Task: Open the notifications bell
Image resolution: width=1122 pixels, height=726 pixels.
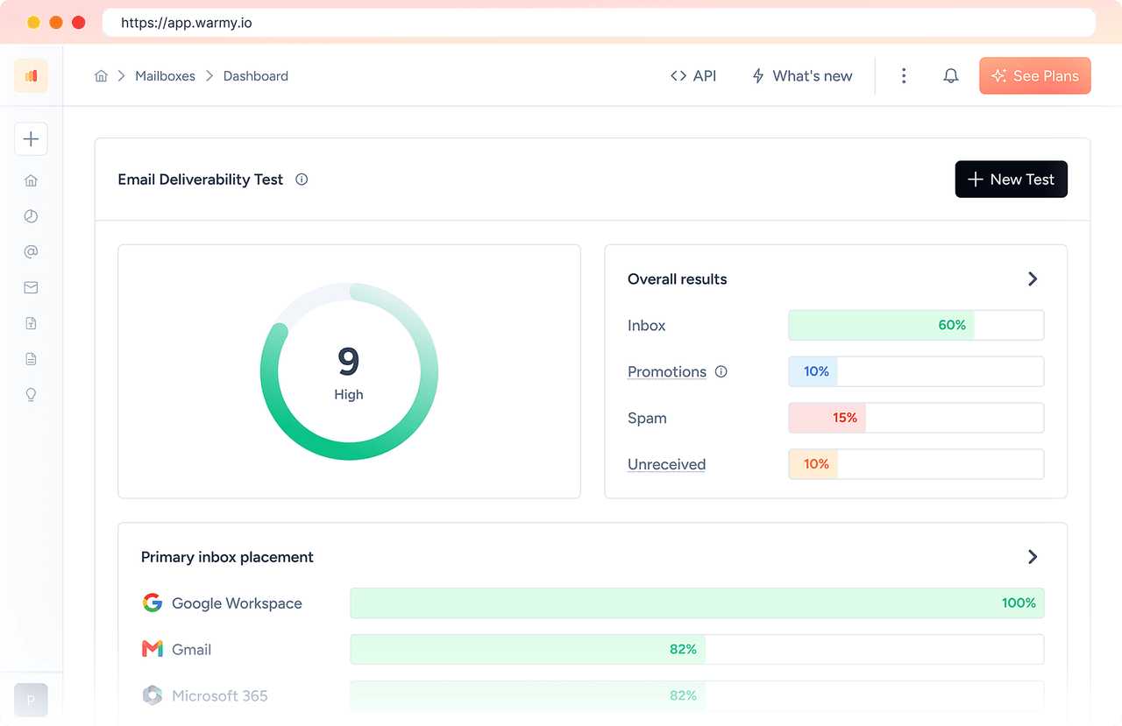Action: [x=951, y=76]
